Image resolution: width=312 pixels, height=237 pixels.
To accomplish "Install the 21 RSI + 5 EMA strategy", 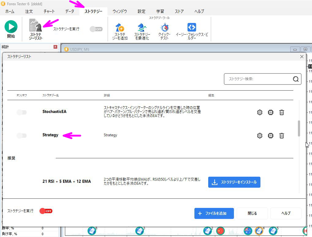I will coord(234,182).
